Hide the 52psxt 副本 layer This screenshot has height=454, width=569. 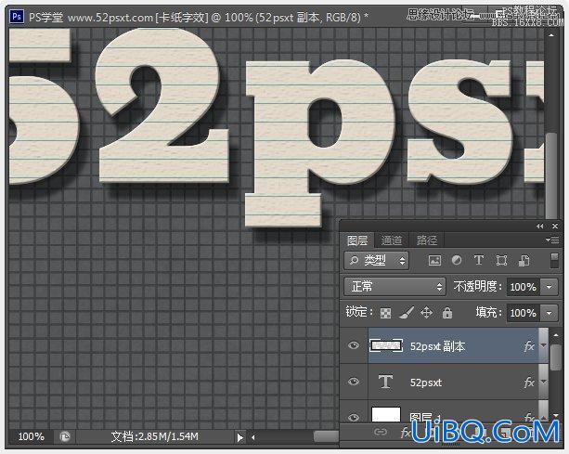354,345
